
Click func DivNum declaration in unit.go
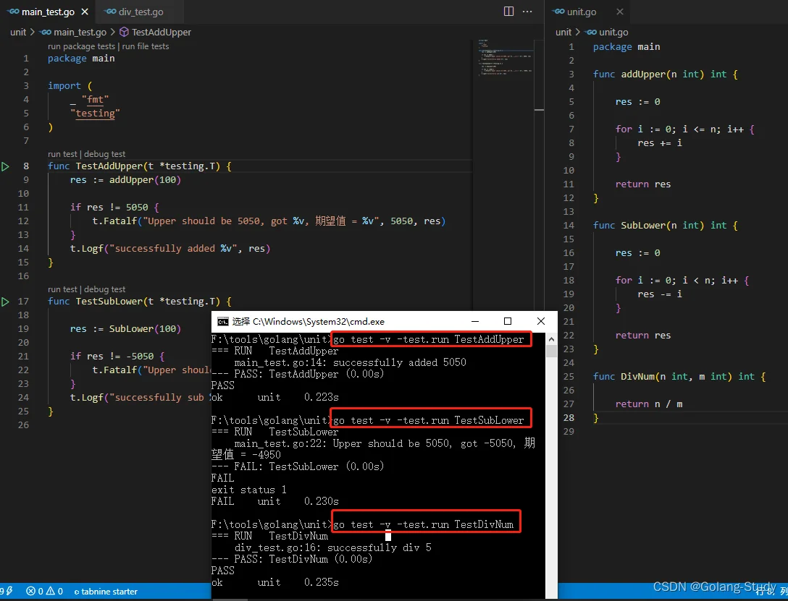click(x=679, y=377)
